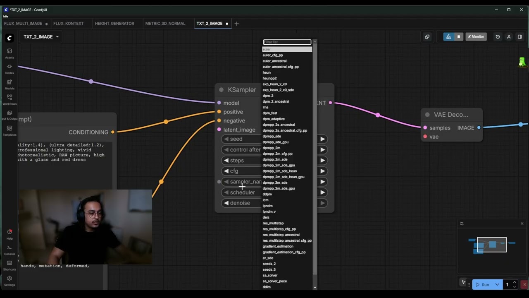This screenshot has height=298, width=529.
Task: Decrement the denoise value arrow
Action: pos(226,203)
